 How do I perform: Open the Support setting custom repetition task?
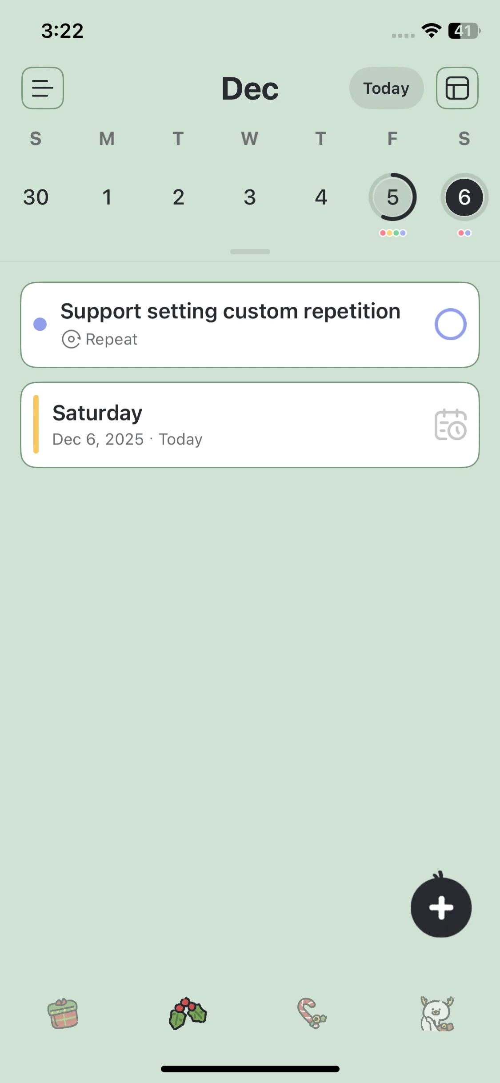coord(230,311)
